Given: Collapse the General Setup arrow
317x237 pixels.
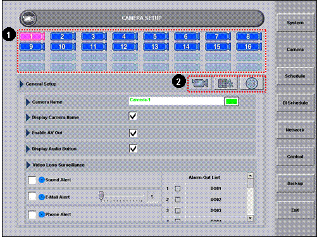Looking at the screenshot, I should point(22,84).
